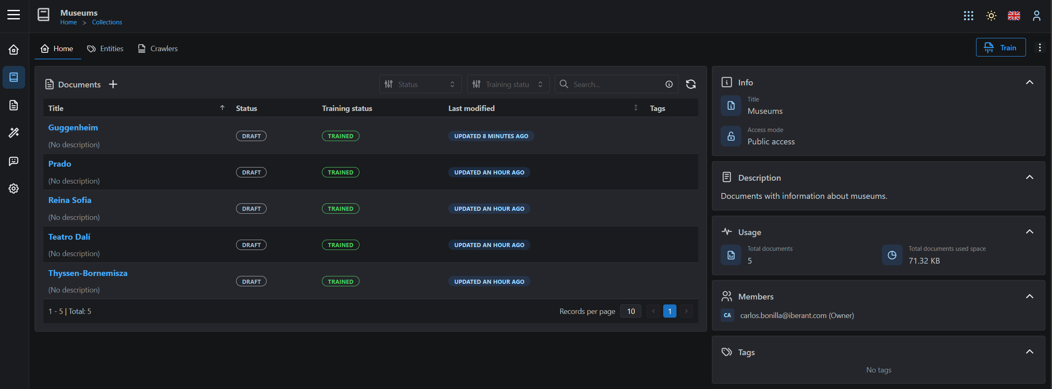This screenshot has width=1052, height=389.
Task: Click the Guggenheim DRAFT status badge
Action: 251,136
